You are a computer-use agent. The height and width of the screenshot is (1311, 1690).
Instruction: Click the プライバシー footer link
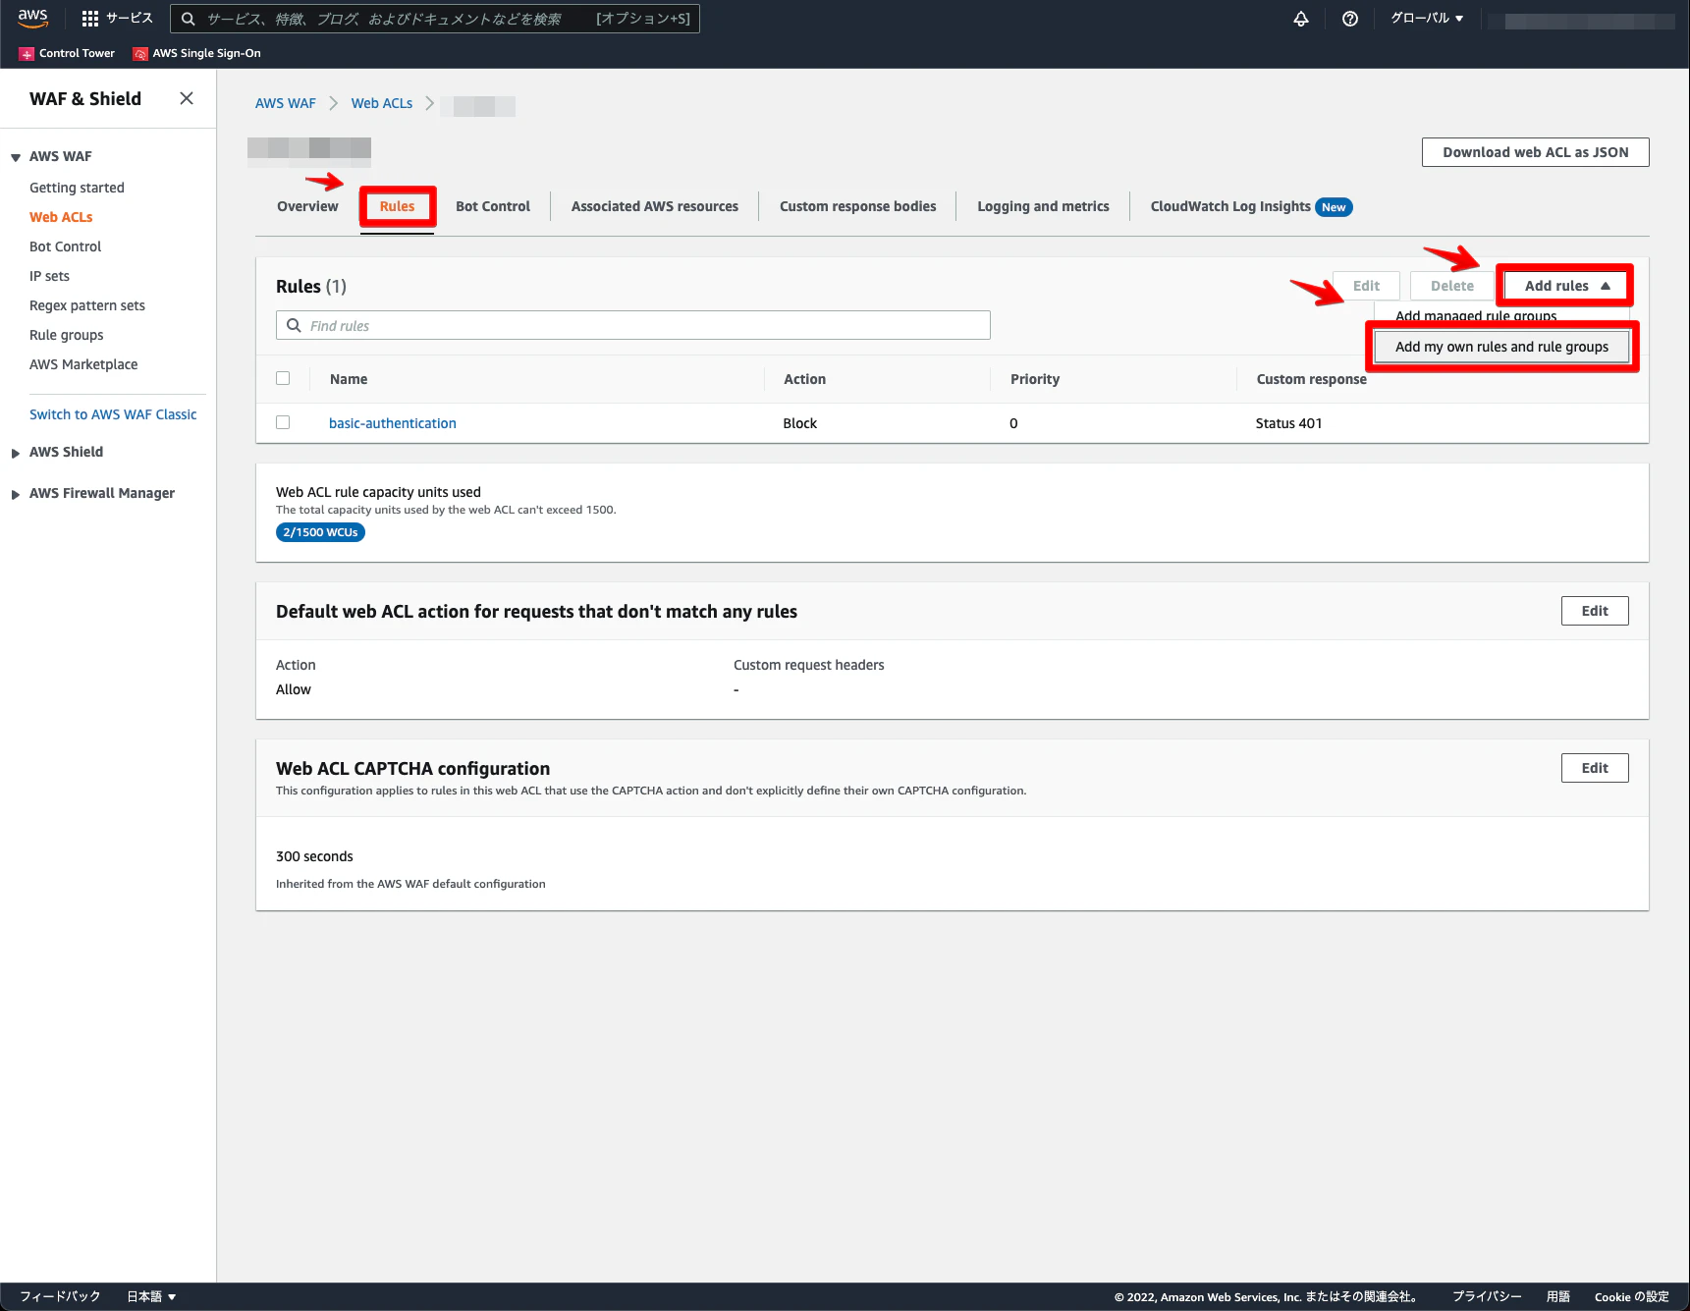click(x=1487, y=1296)
